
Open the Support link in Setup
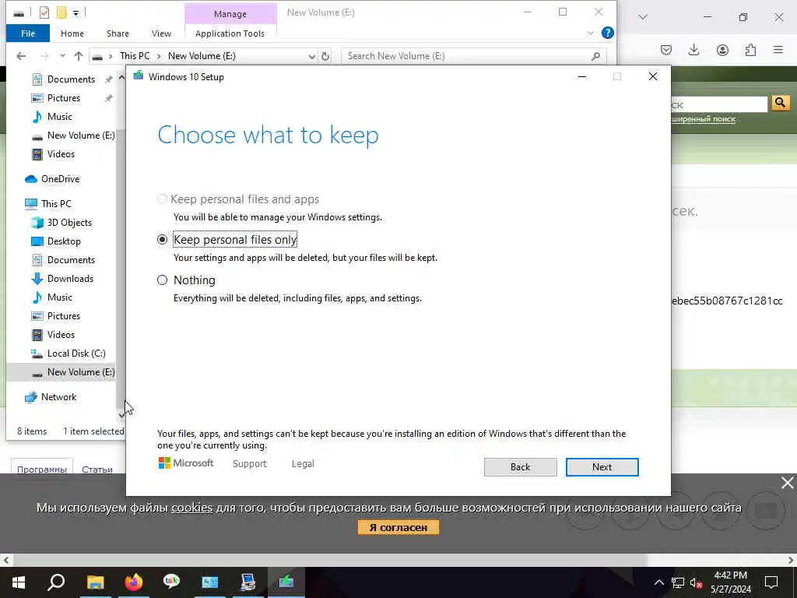250,464
